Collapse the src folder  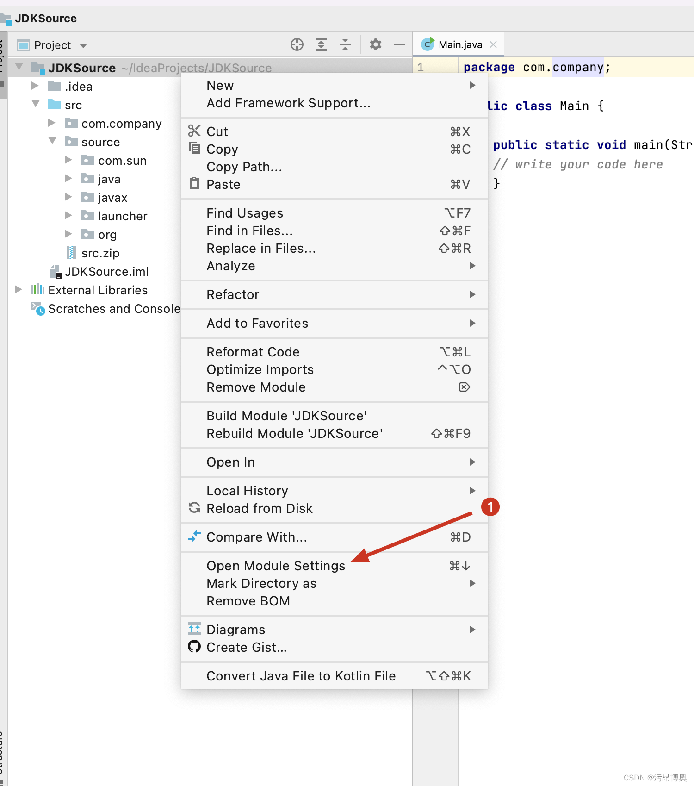[x=36, y=104]
